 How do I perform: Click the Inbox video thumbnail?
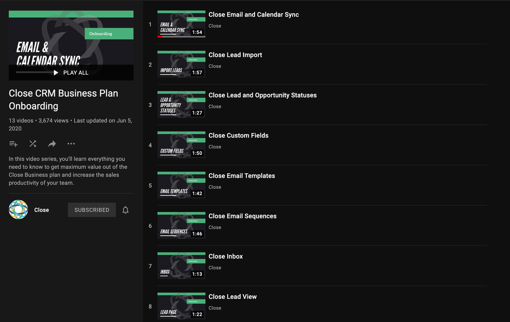coord(181,266)
